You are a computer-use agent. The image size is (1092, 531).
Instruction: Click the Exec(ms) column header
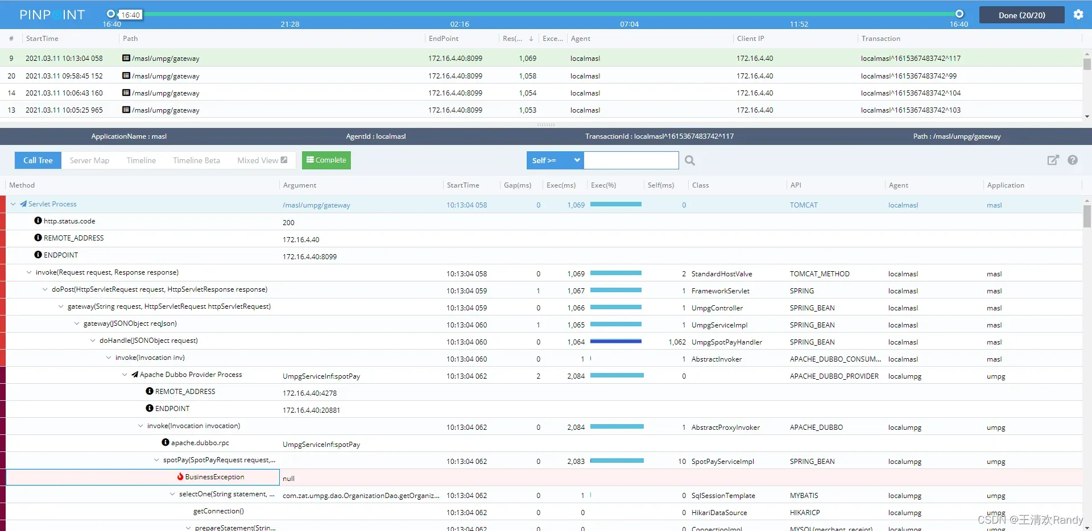click(561, 185)
